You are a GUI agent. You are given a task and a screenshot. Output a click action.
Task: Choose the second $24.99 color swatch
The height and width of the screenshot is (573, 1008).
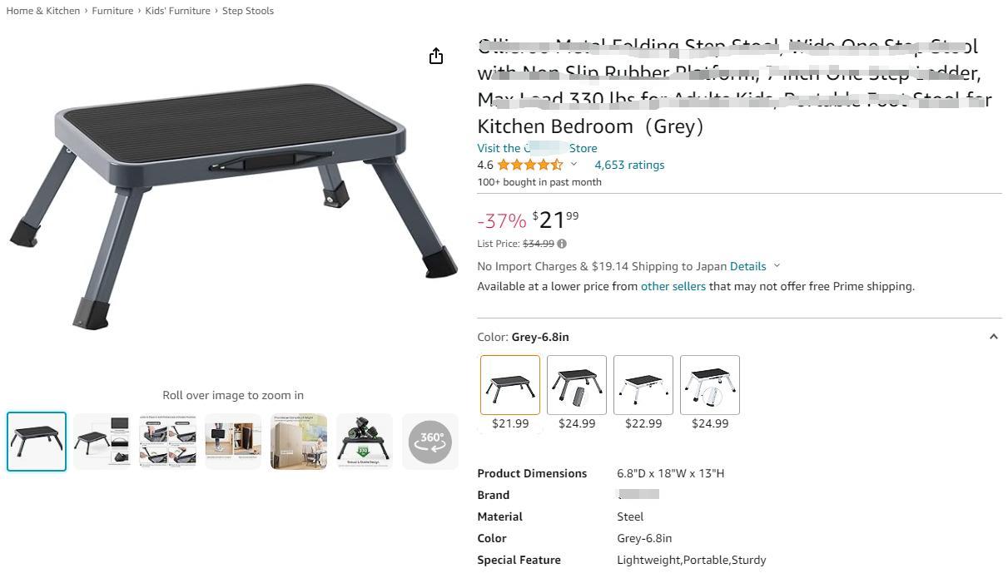click(710, 385)
